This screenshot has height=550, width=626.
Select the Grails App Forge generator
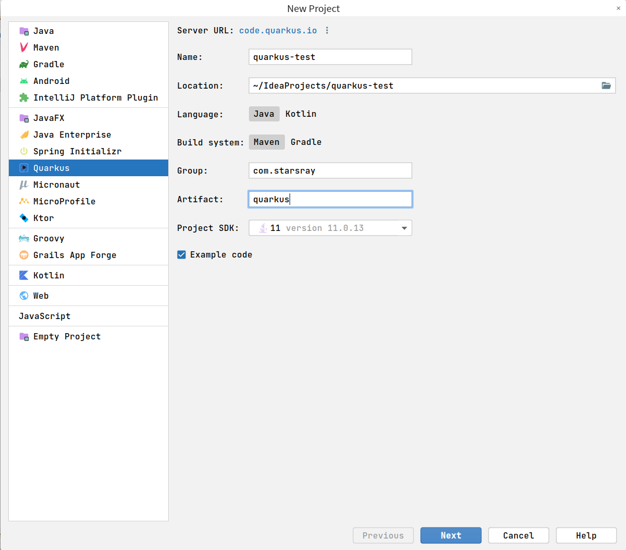(89, 255)
